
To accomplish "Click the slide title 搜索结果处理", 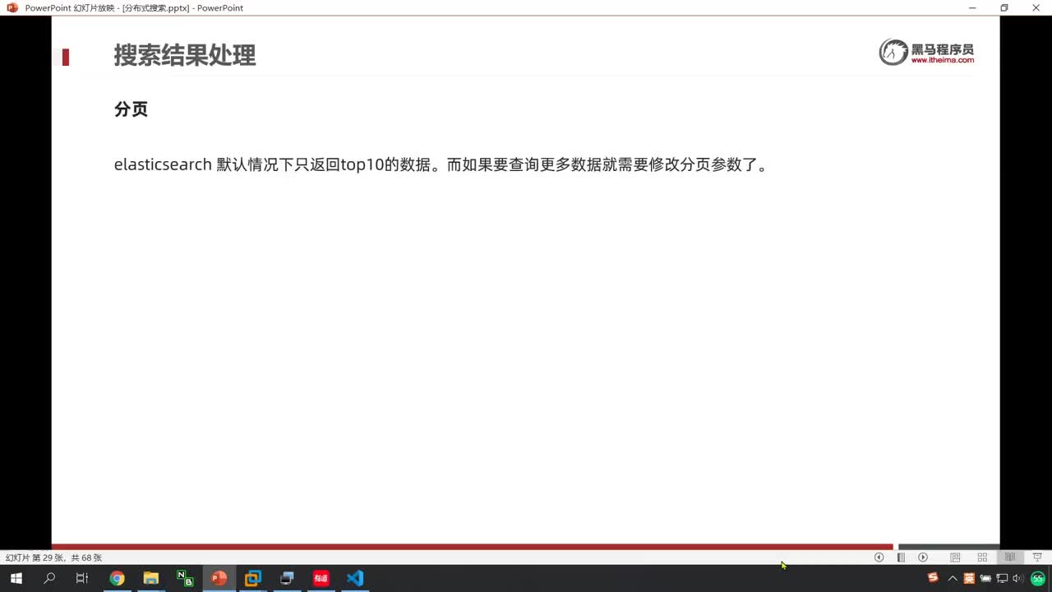I will [x=185, y=55].
